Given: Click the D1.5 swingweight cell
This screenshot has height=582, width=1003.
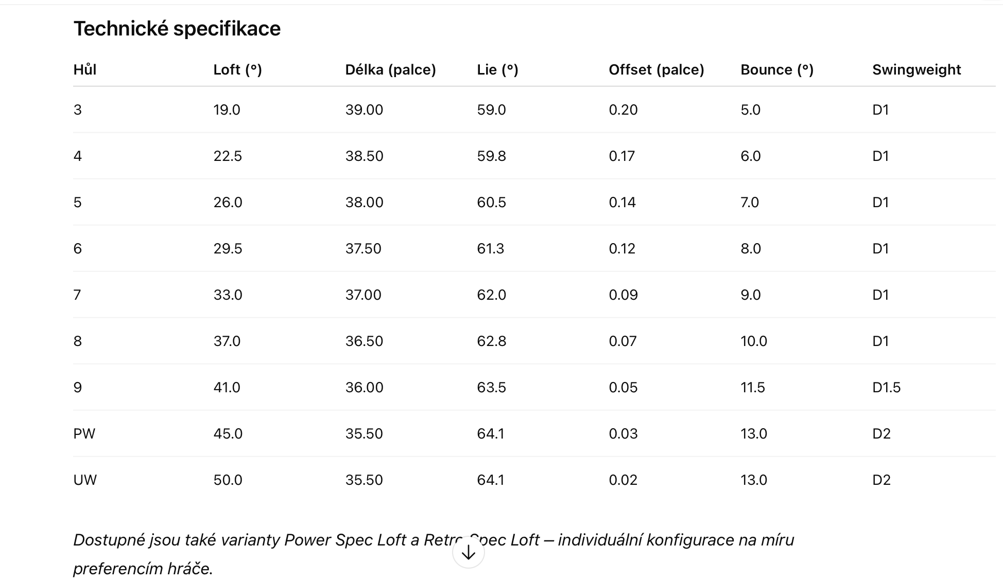Looking at the screenshot, I should coord(886,387).
